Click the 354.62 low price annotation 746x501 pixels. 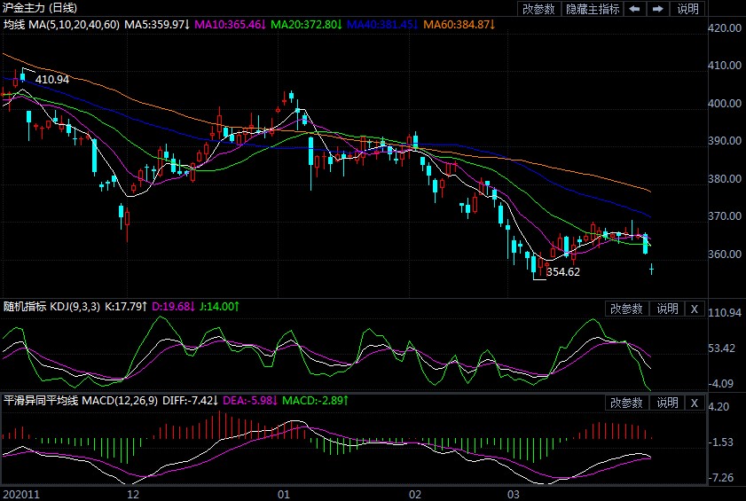563,271
